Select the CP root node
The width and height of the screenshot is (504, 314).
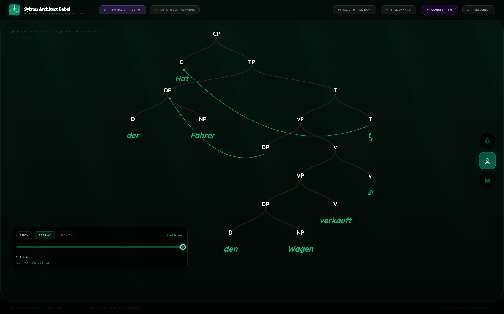tap(217, 34)
